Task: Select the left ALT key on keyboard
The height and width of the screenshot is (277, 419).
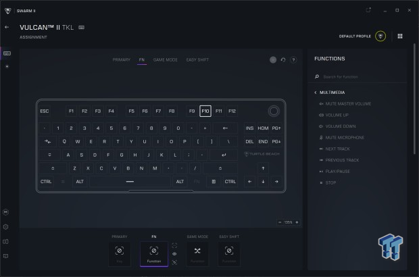Action: 80,182
